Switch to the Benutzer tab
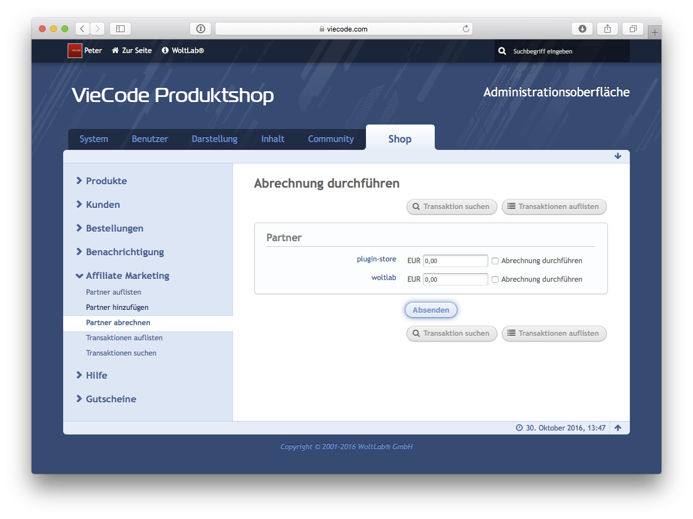 150,139
